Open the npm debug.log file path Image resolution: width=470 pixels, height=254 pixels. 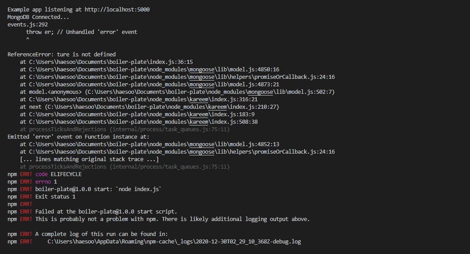(x=174, y=241)
